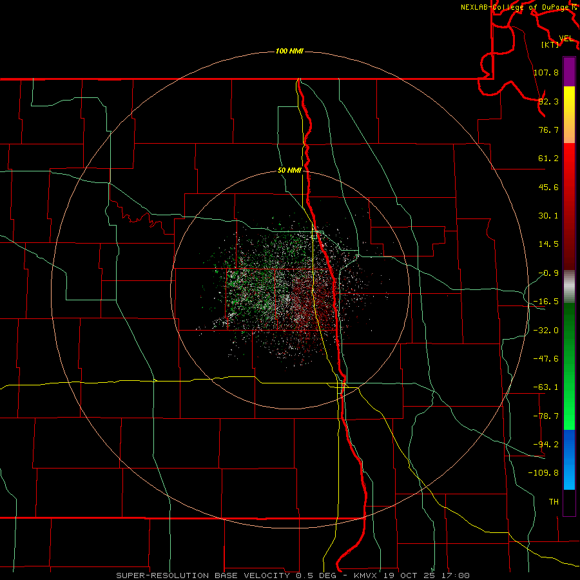Click the red segment of the color bar
The width and height of the screenshot is (580, 580).
click(x=569, y=206)
